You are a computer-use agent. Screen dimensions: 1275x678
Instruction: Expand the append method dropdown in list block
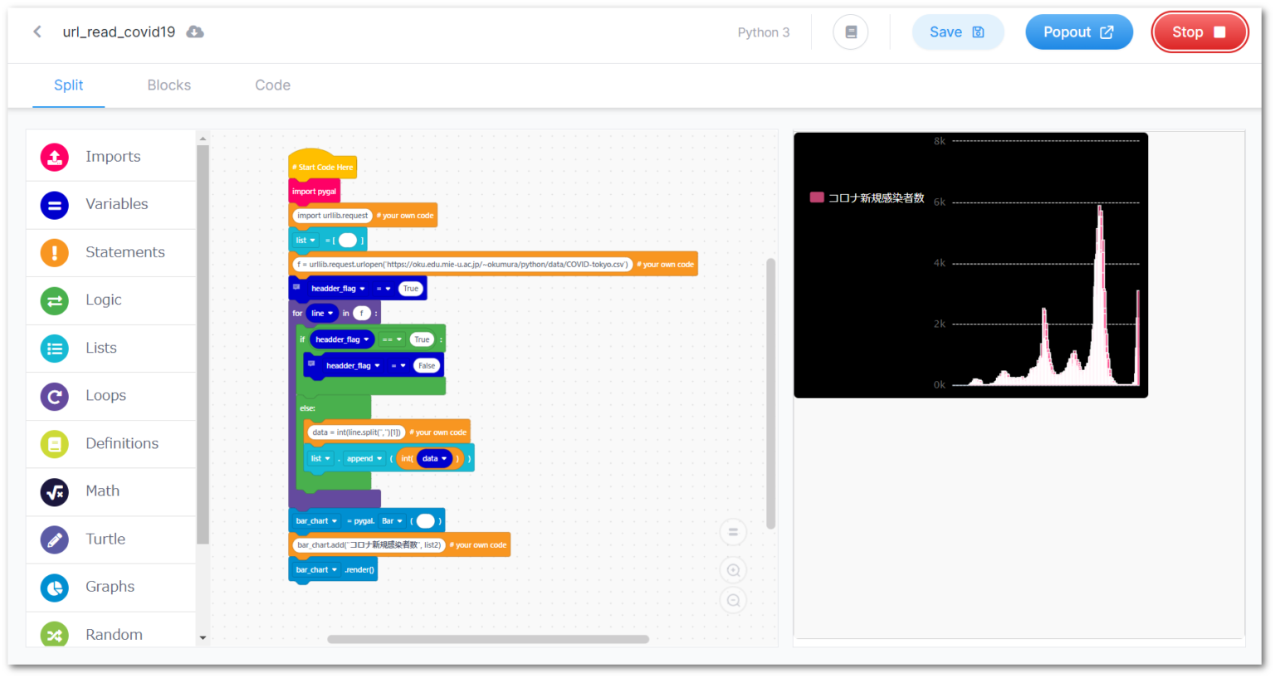pyautogui.click(x=366, y=458)
